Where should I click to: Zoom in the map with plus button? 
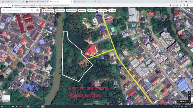click(189, 95)
